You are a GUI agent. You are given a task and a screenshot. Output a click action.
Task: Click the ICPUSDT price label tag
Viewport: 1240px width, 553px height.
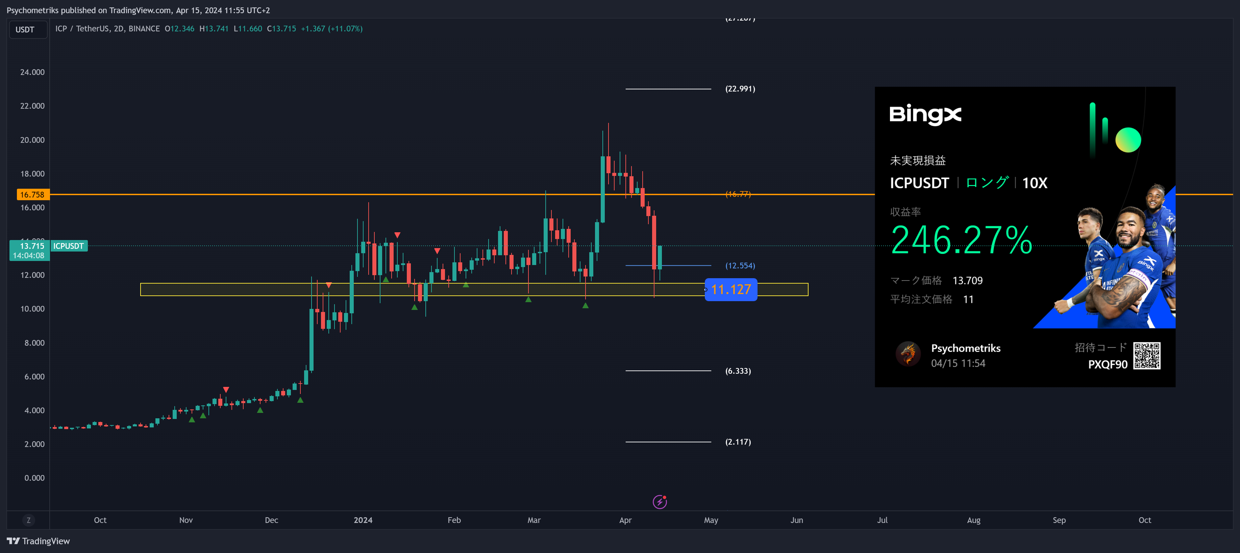pos(68,246)
